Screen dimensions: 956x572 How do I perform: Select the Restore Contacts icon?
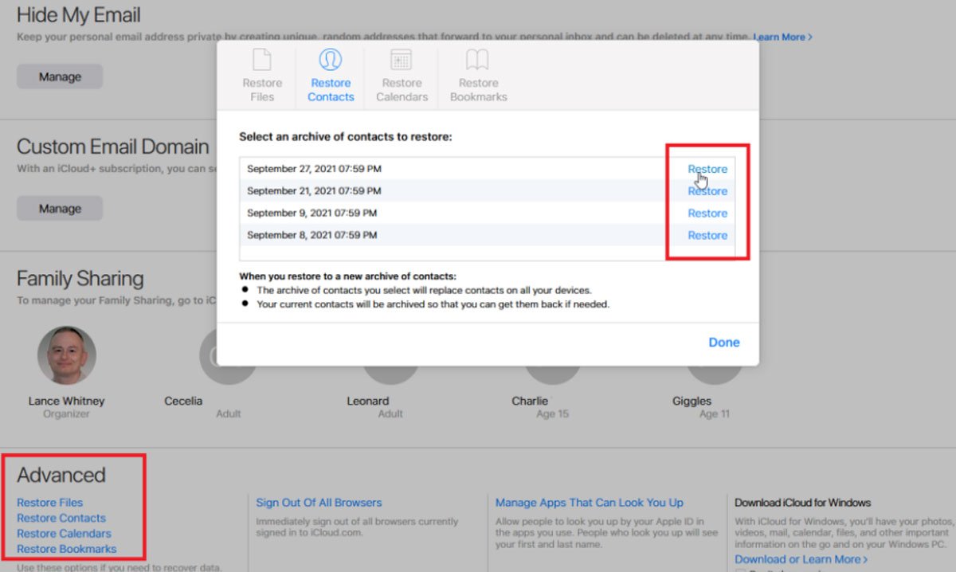tap(330, 76)
